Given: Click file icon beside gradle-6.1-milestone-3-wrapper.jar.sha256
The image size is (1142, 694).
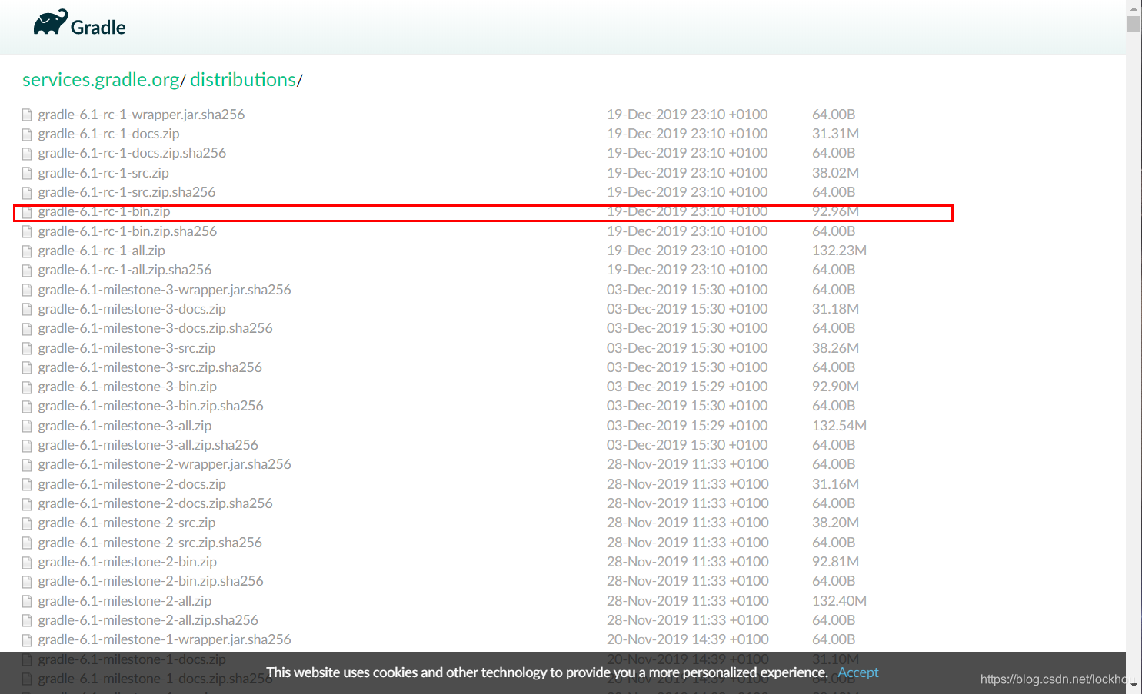Looking at the screenshot, I should [x=27, y=291].
